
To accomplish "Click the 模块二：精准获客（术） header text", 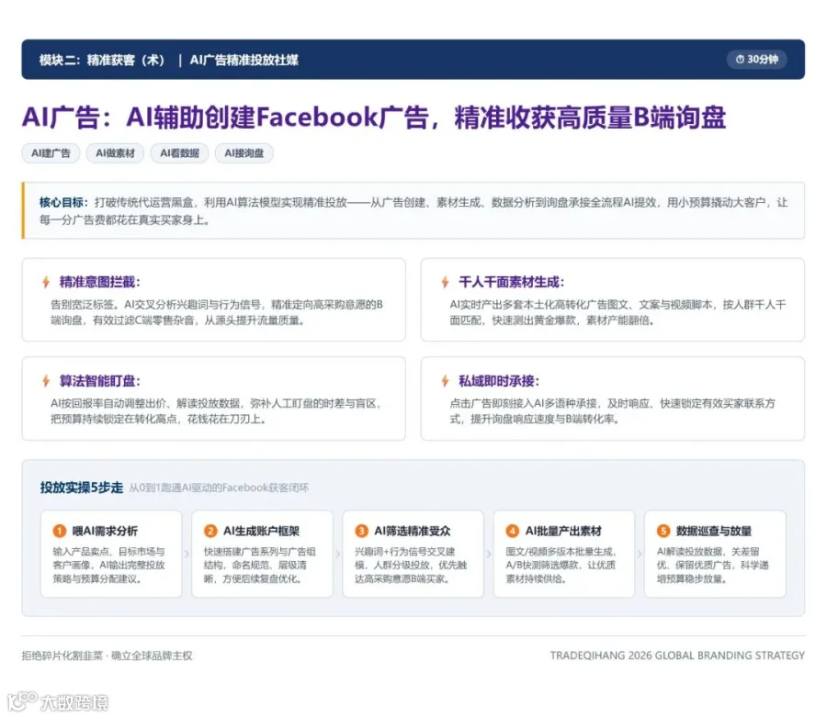I will (x=102, y=60).
